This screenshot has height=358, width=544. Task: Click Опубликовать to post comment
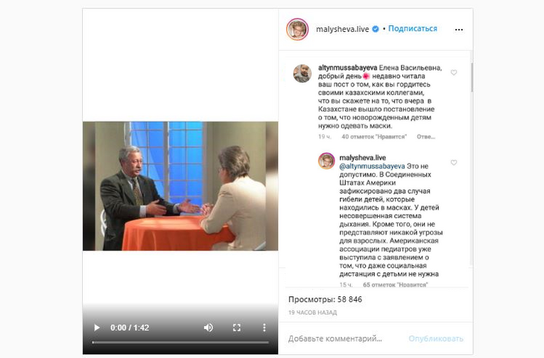pos(436,339)
